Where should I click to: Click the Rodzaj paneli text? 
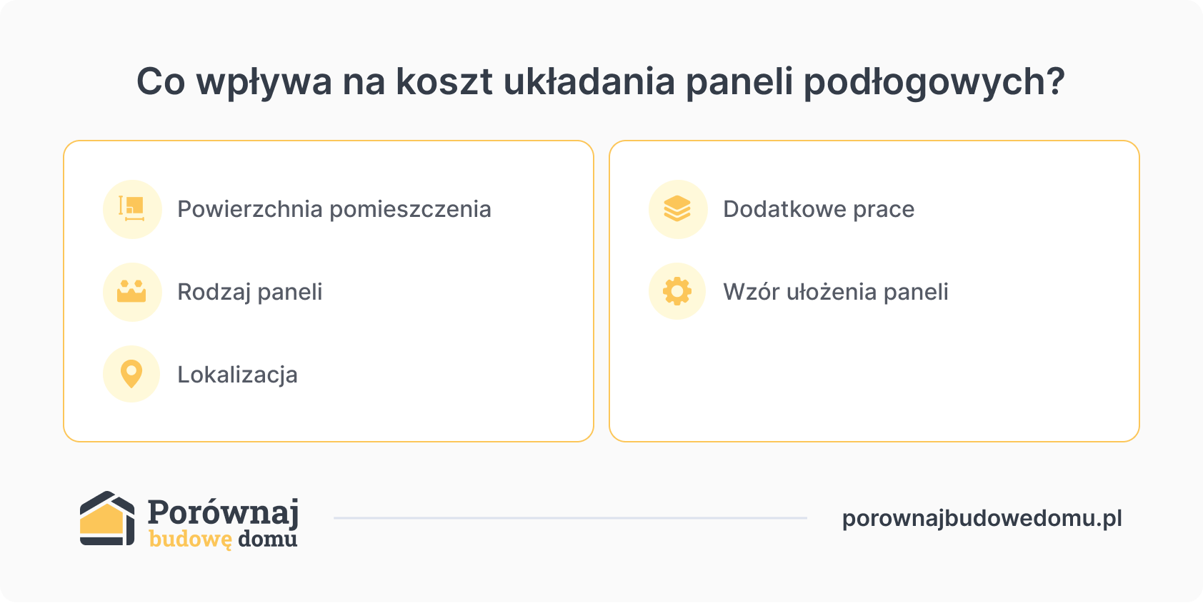250,292
